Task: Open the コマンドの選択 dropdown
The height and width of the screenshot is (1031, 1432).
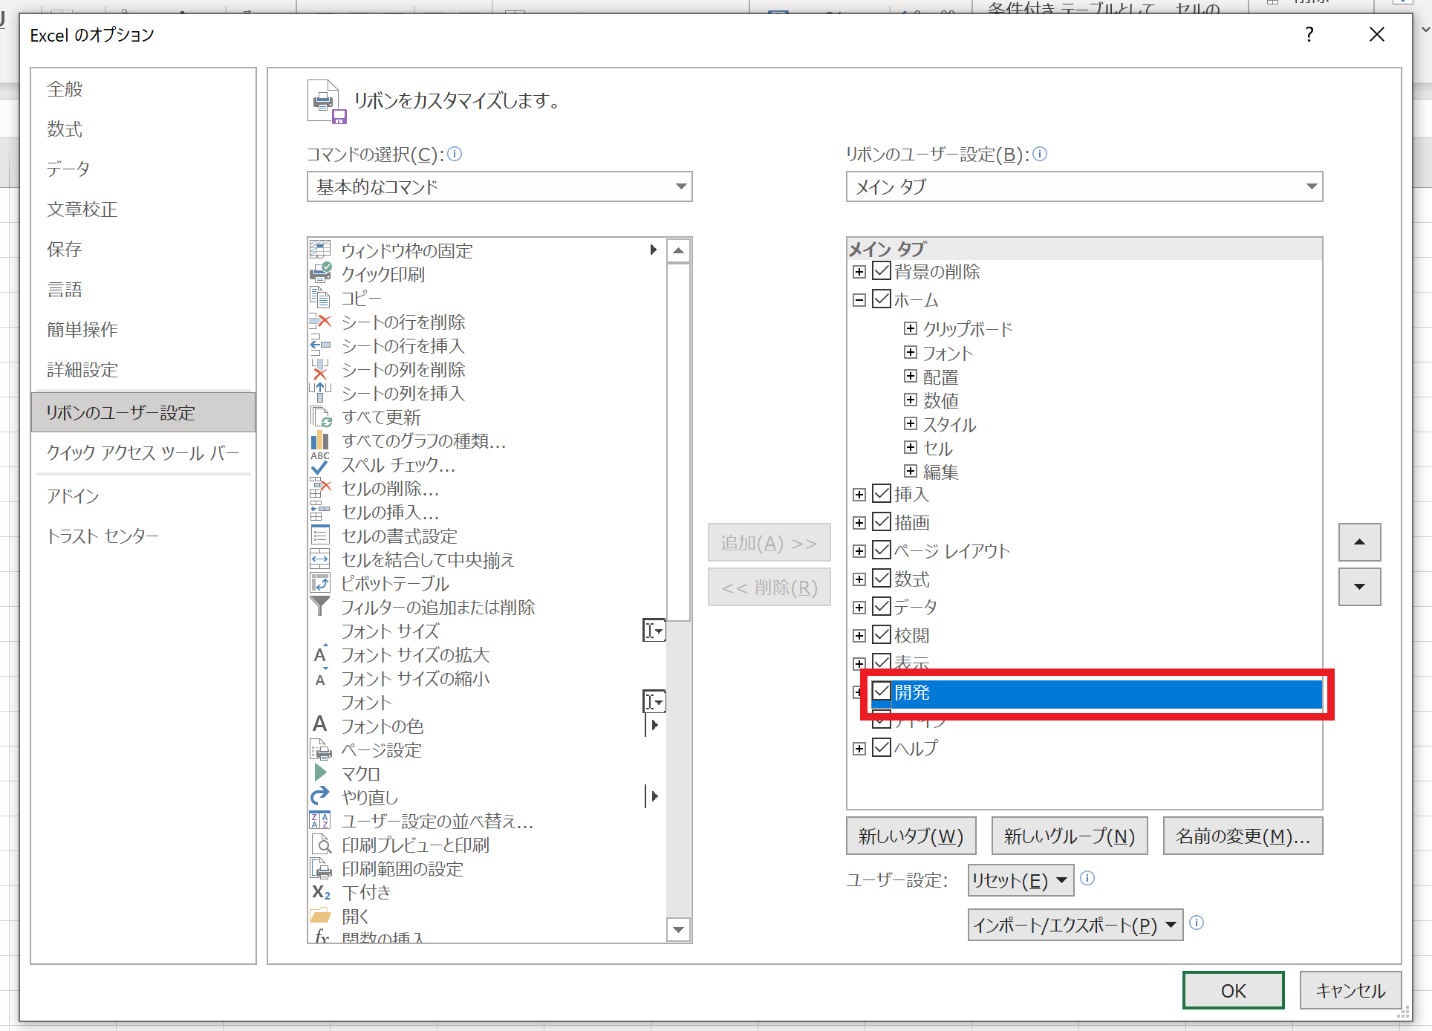Action: pyautogui.click(x=499, y=186)
